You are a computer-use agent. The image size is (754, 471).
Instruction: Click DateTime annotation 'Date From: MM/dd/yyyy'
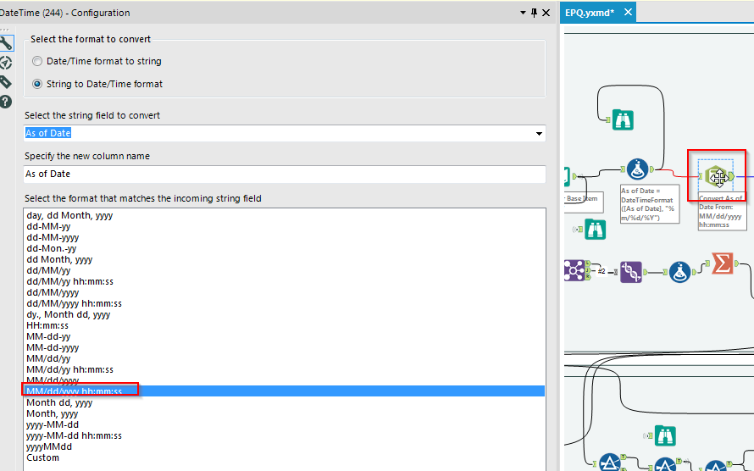pyautogui.click(x=723, y=212)
